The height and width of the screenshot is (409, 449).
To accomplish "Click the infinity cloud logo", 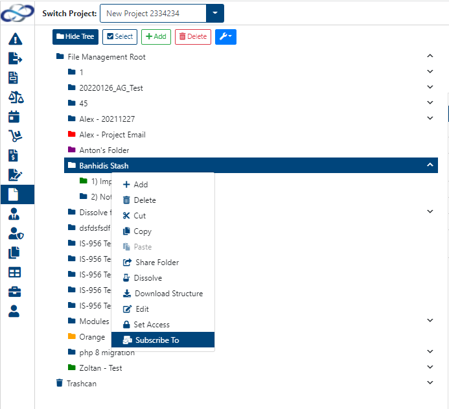I will tap(17, 13).
